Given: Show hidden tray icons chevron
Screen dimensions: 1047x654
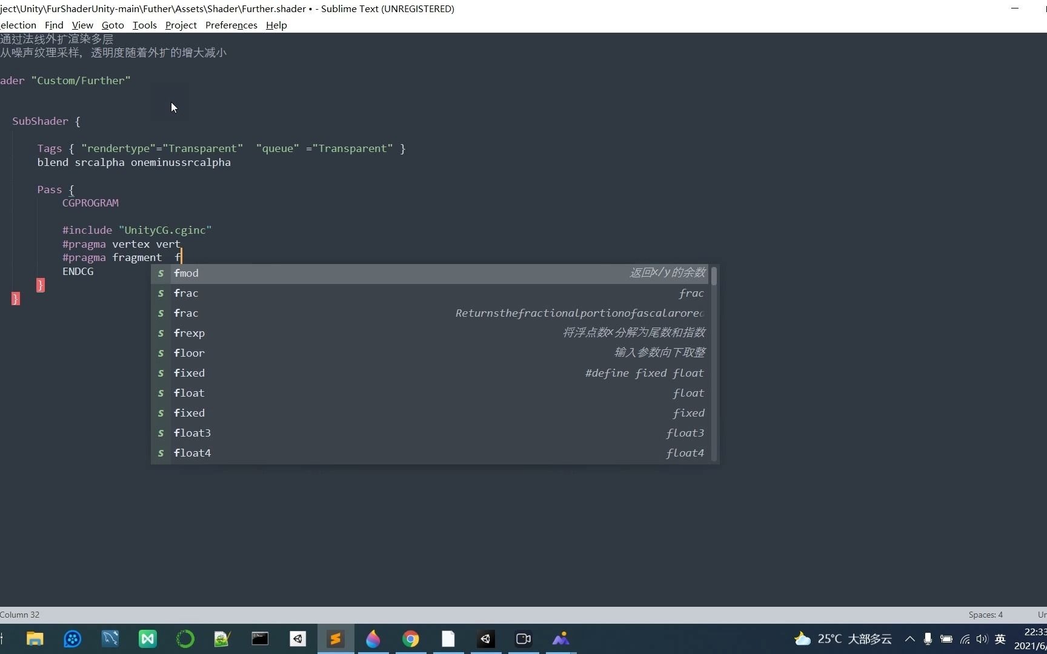Looking at the screenshot, I should point(909,639).
